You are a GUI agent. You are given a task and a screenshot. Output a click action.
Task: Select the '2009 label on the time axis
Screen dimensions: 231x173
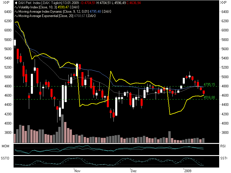(188, 170)
